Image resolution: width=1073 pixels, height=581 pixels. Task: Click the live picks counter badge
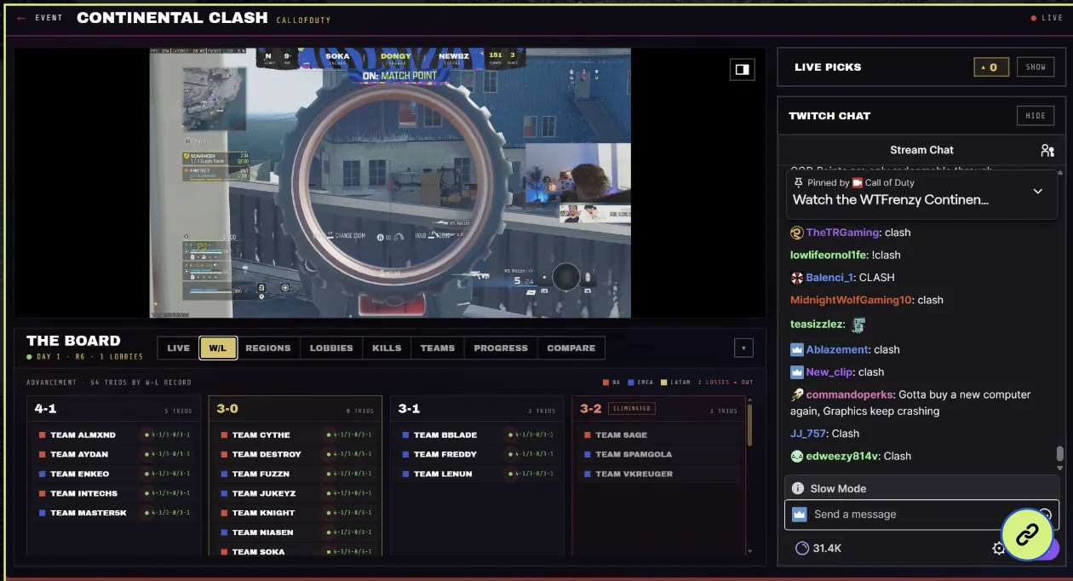pyautogui.click(x=991, y=67)
